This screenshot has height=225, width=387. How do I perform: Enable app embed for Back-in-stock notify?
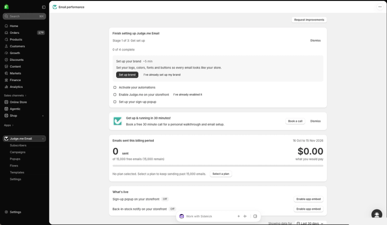309,209
